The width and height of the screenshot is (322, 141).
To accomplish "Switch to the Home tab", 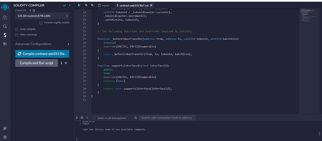I will pyautogui.click(x=104, y=5).
